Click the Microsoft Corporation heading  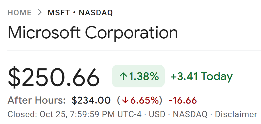[x=93, y=33]
